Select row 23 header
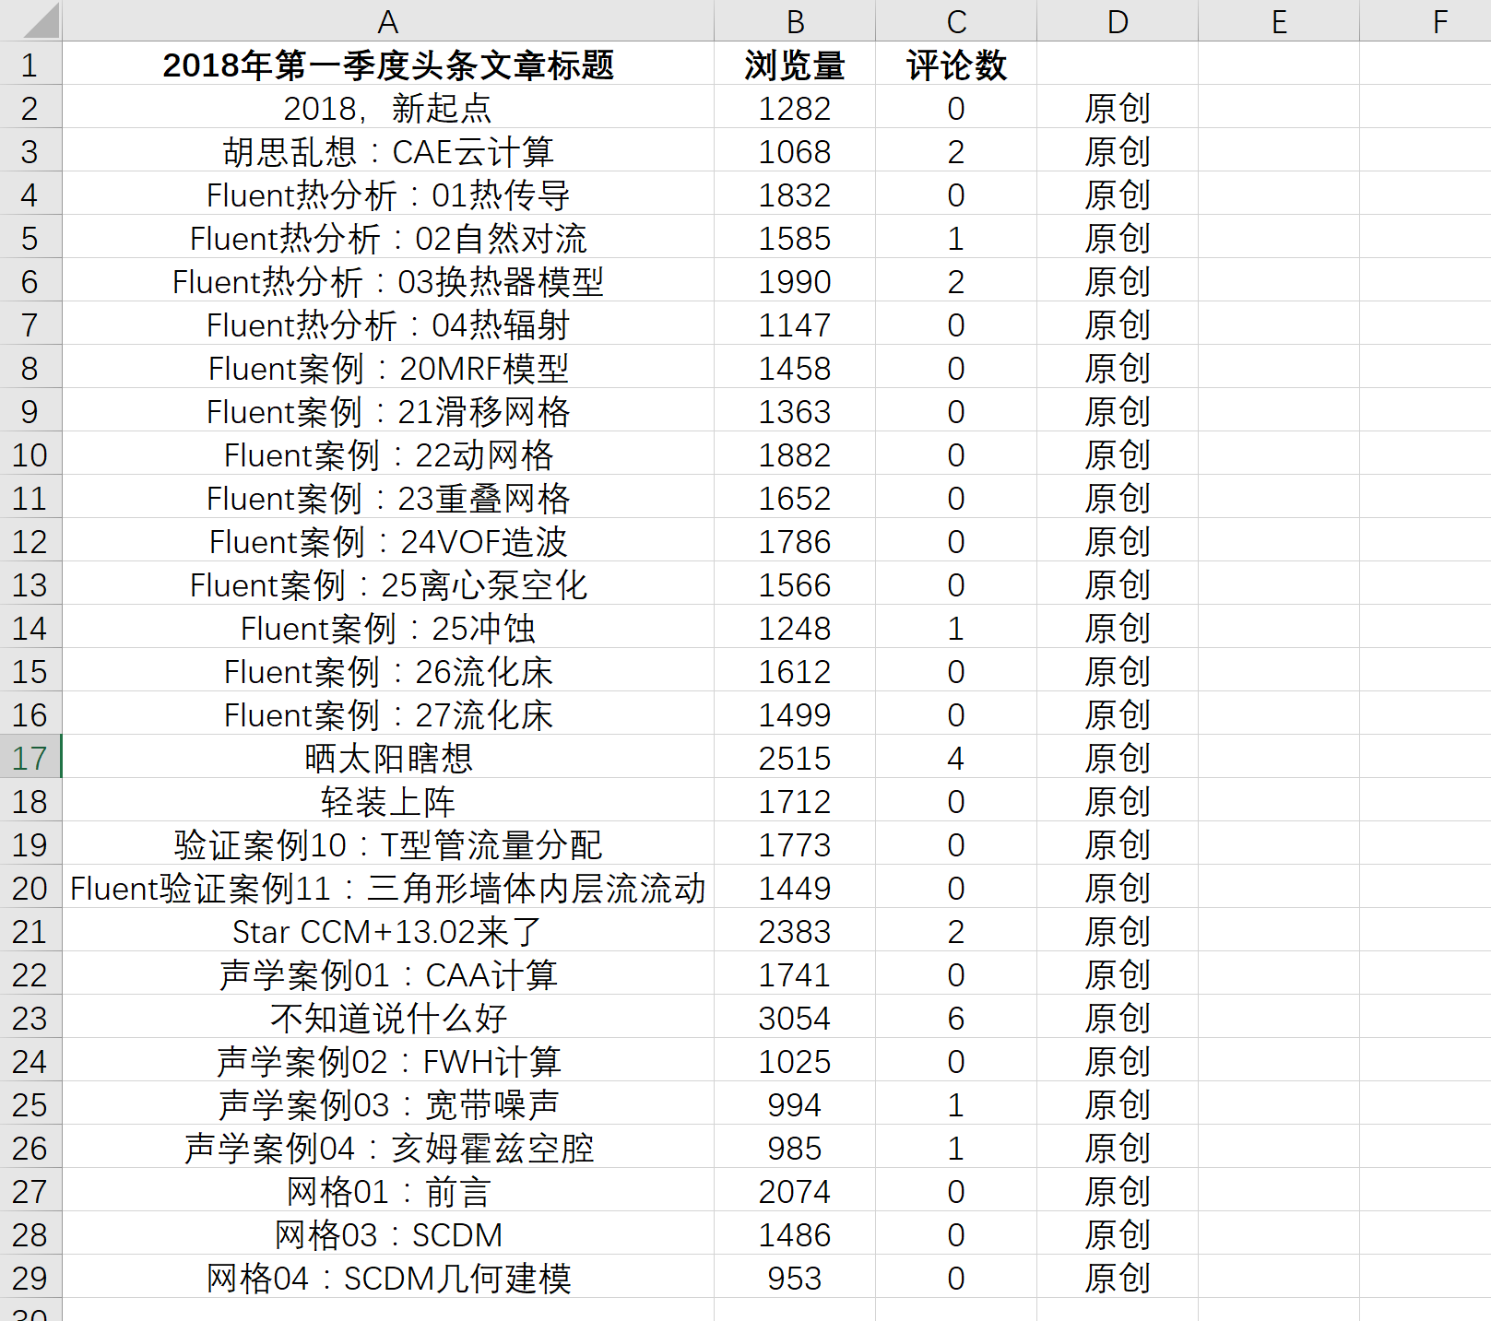 (30, 1017)
